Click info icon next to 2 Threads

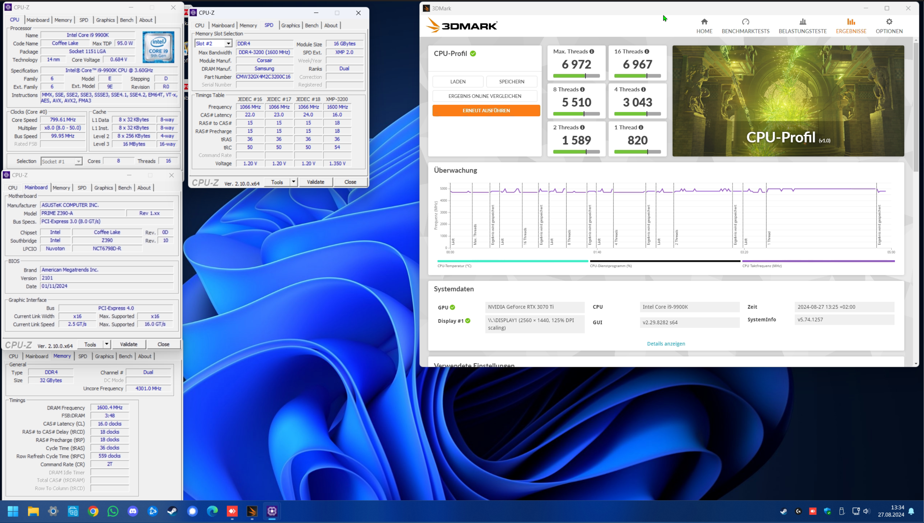[x=582, y=127]
